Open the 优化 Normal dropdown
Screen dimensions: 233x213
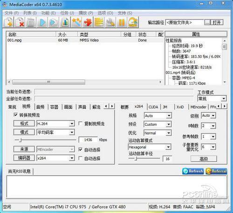pyautogui.click(x=169, y=133)
